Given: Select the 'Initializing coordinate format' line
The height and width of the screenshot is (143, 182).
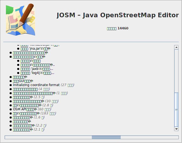Looking at the screenshot, I should (43, 85).
